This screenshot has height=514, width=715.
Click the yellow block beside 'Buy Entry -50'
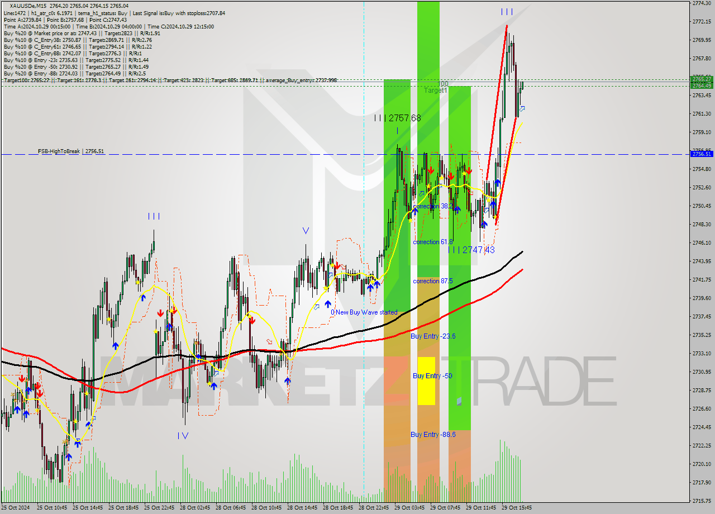click(426, 381)
